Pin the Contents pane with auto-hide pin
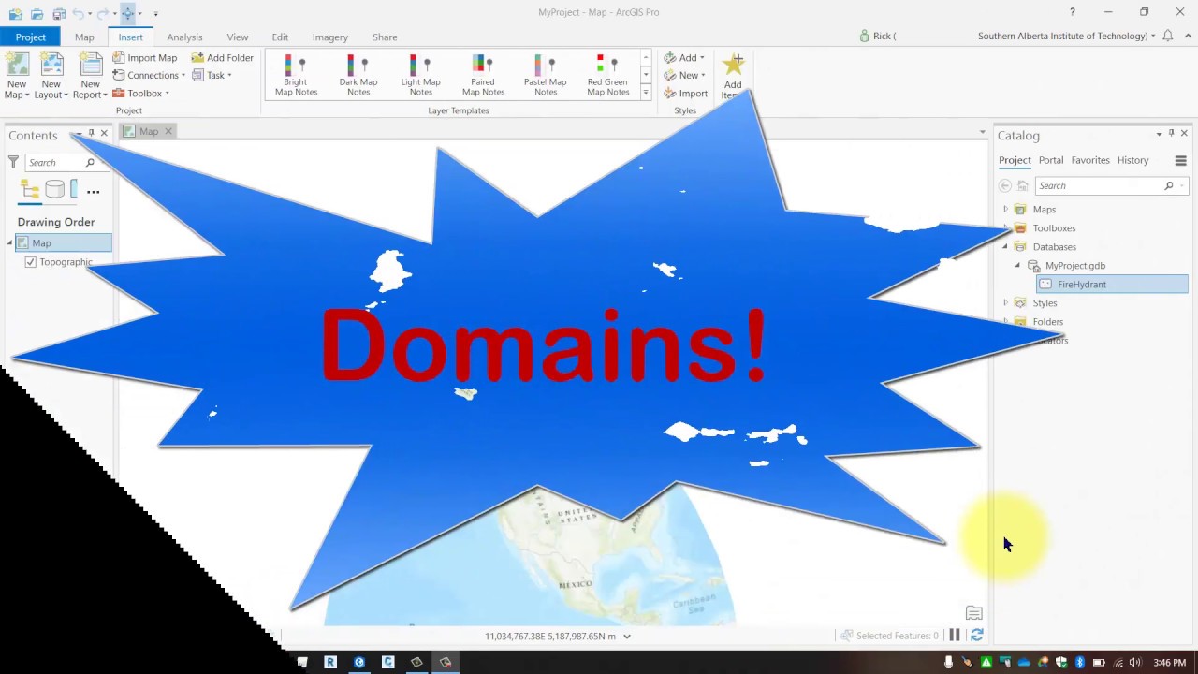This screenshot has width=1198, height=674. pyautogui.click(x=91, y=134)
